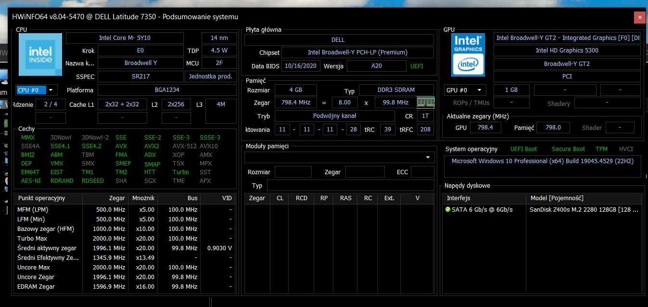
Task: Select the TDP value 4.5 W
Action: [219, 51]
